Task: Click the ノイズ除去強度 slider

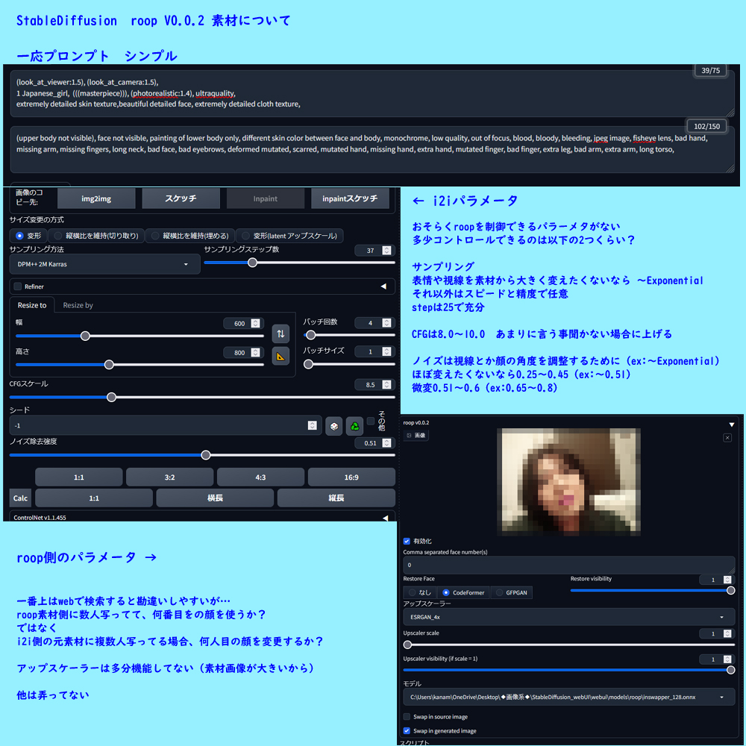Action: point(202,455)
